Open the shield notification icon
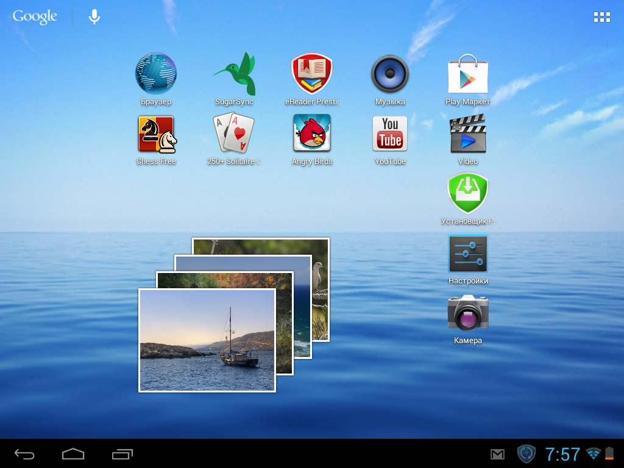This screenshot has height=468, width=624. click(x=526, y=453)
